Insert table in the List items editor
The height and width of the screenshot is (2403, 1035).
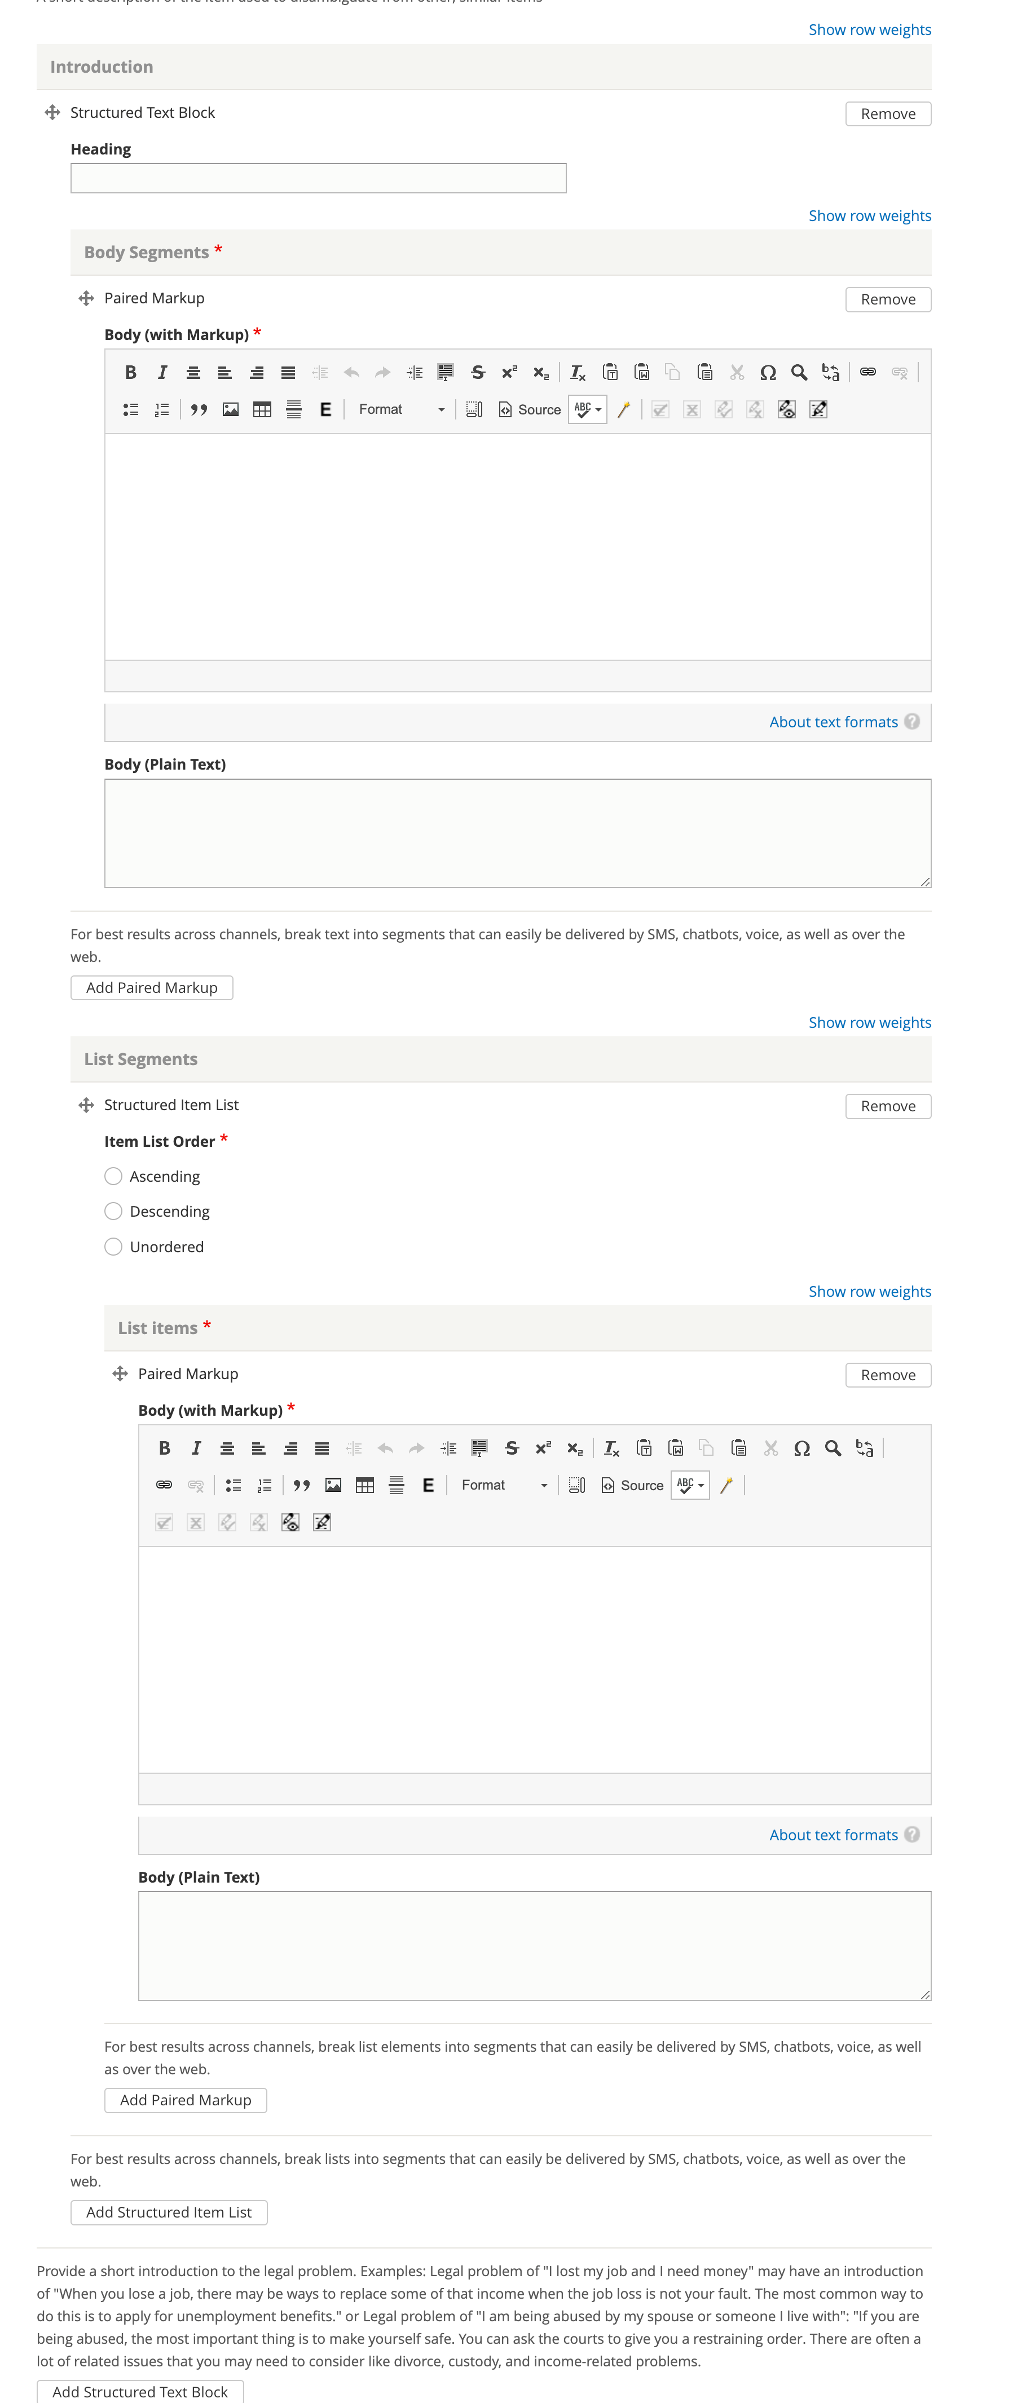point(365,1485)
